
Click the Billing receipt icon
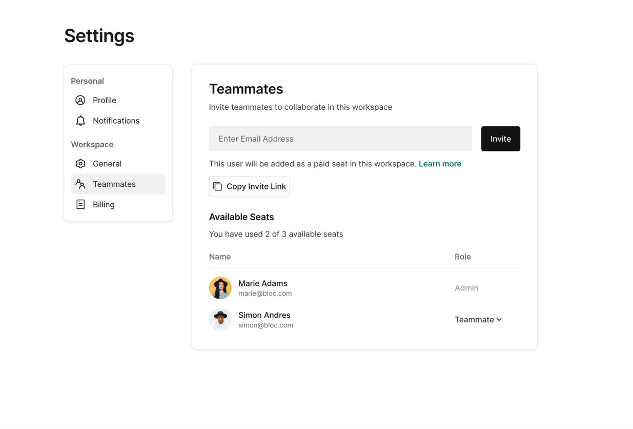click(80, 204)
